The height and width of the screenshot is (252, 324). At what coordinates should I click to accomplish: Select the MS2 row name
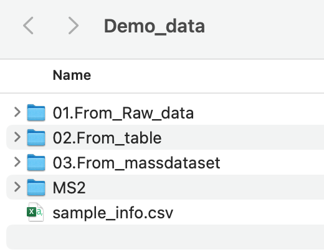click(69, 188)
